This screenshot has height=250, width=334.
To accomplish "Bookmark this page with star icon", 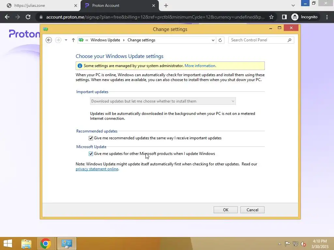I will (x=271, y=17).
